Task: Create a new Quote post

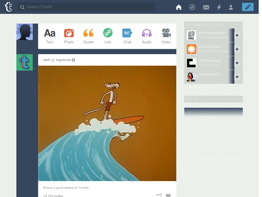Action: [88, 36]
